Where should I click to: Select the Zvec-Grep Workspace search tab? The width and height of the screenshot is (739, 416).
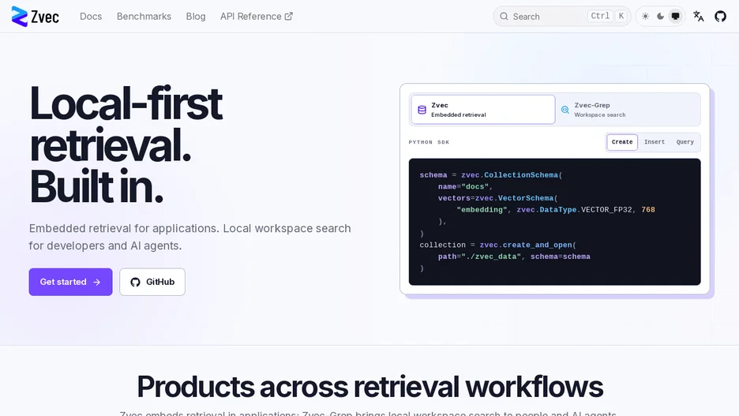coord(628,110)
